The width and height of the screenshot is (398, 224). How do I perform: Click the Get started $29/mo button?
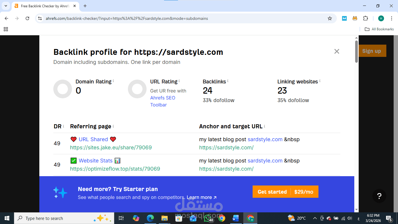click(x=286, y=192)
